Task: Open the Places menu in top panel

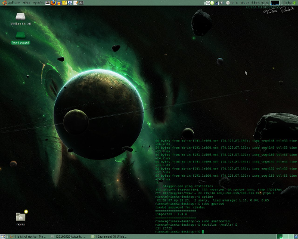Action: click(x=26, y=2)
